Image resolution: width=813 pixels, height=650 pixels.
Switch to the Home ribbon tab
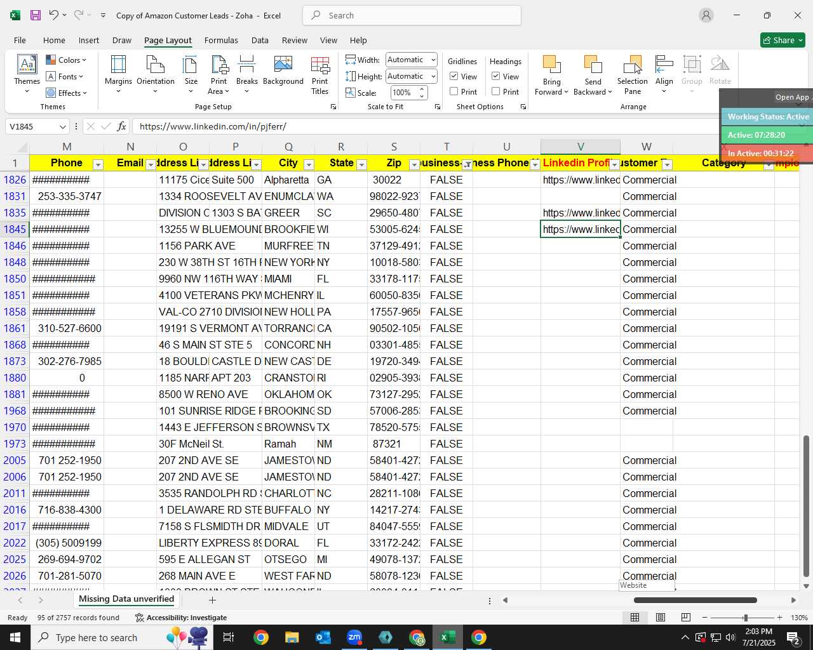coord(54,40)
